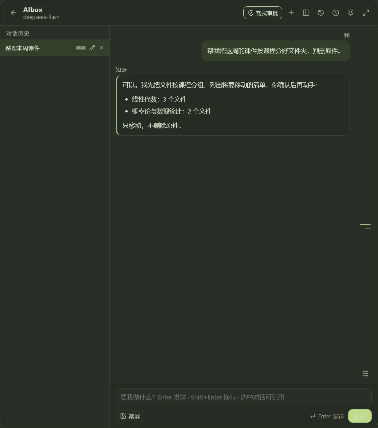Image resolution: width=378 pixels, height=428 pixels.
Task: Select the 整理本周课件 conversation
Action: click(55, 48)
